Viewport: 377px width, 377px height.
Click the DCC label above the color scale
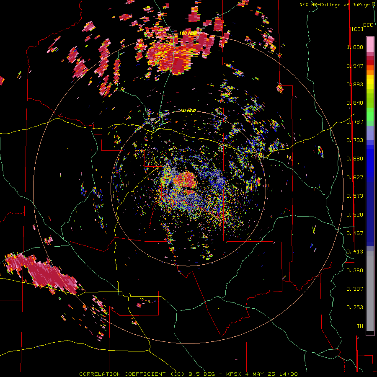(x=368, y=25)
